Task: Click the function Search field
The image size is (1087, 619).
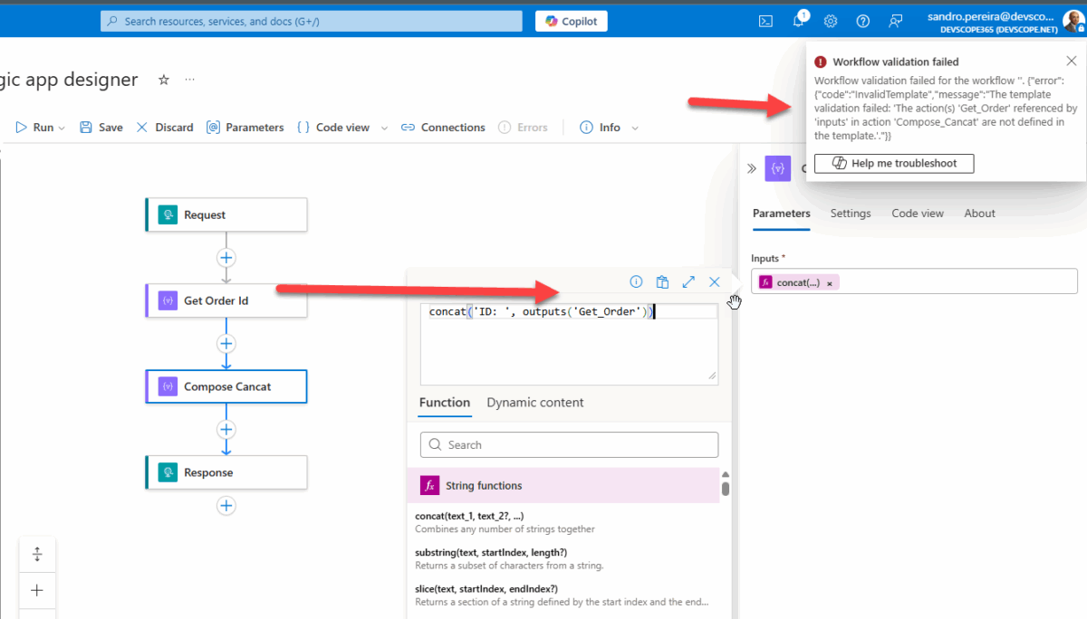Action: pos(569,444)
